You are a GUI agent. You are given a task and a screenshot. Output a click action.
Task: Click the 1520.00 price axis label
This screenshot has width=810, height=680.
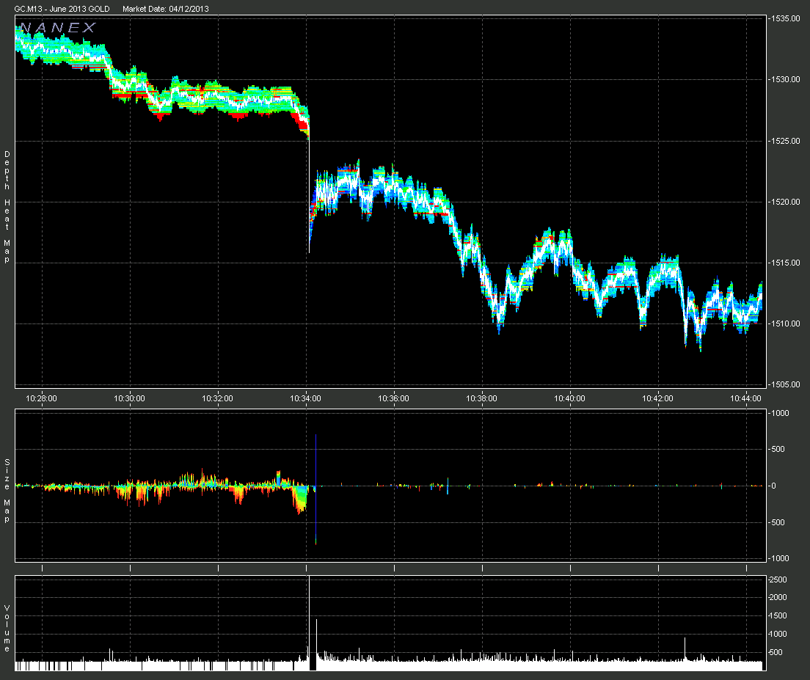click(x=785, y=202)
